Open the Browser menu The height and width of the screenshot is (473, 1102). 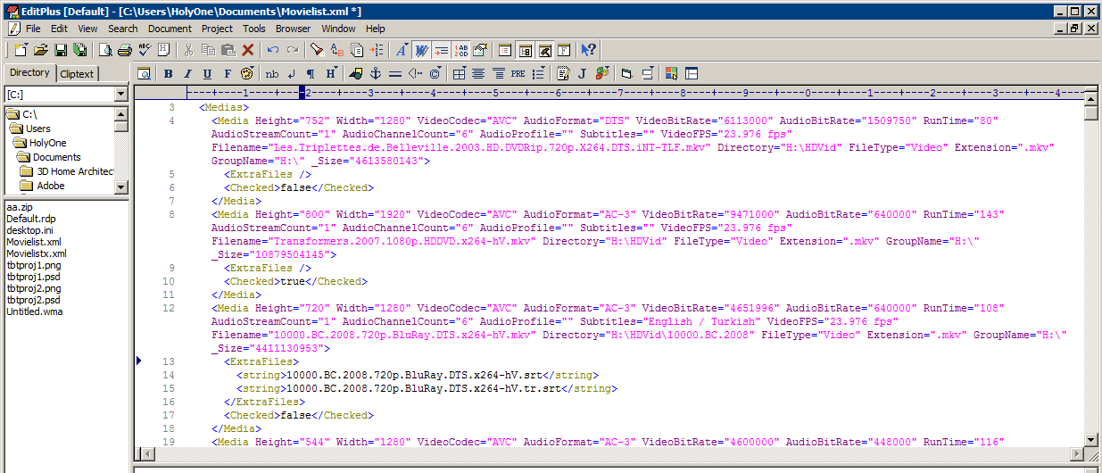coord(293,29)
